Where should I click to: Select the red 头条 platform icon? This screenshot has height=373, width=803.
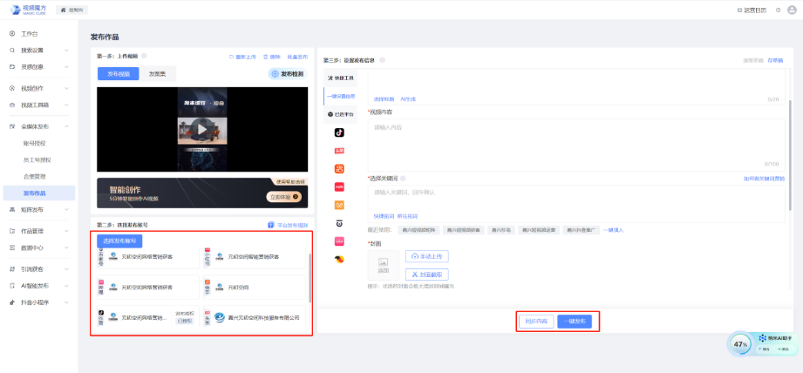pos(339,151)
